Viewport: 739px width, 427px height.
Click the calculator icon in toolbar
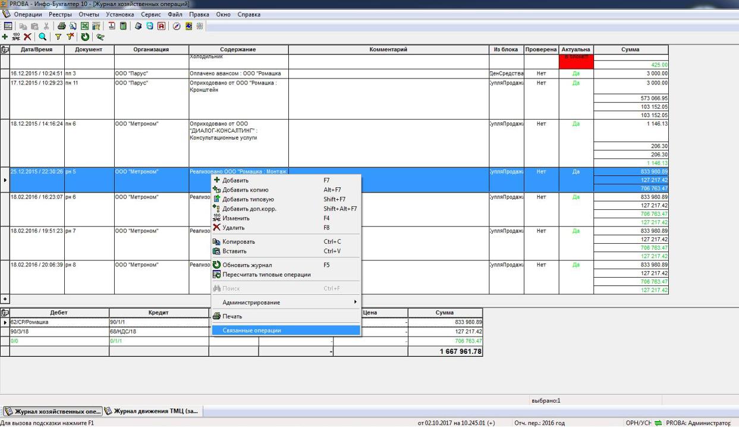pos(123,26)
